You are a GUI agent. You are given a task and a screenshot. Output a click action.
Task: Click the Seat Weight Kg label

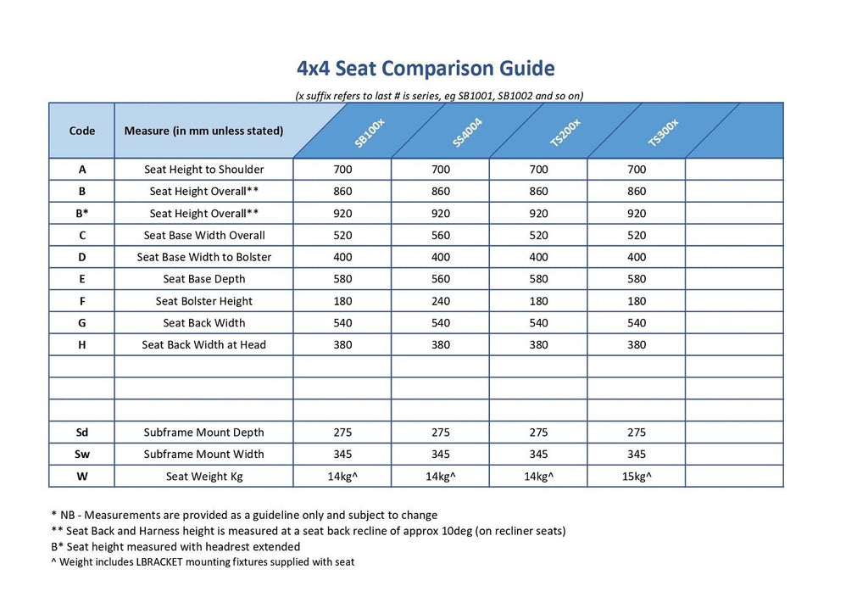(x=203, y=477)
